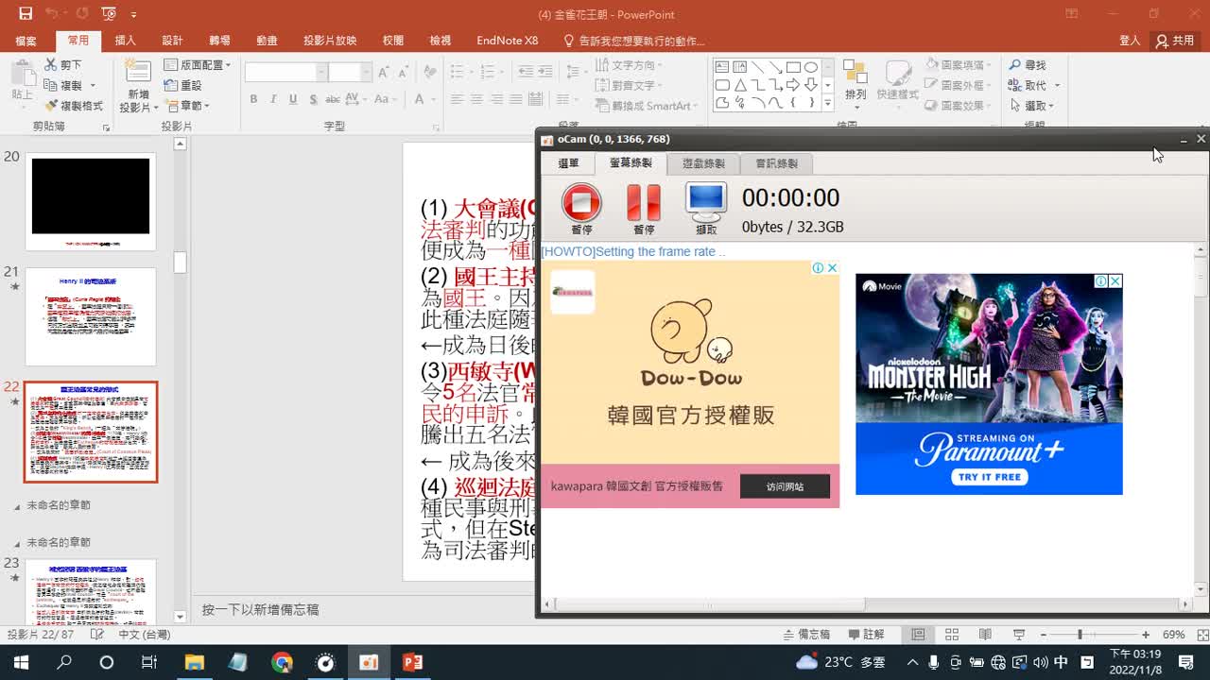Click Replace (取代) button
Screen dimensions: 1210x680
pyautogui.click(x=1028, y=85)
